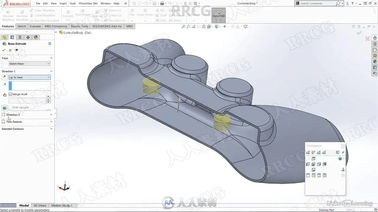Open PhotoView 360 menu

(x=88, y=4)
